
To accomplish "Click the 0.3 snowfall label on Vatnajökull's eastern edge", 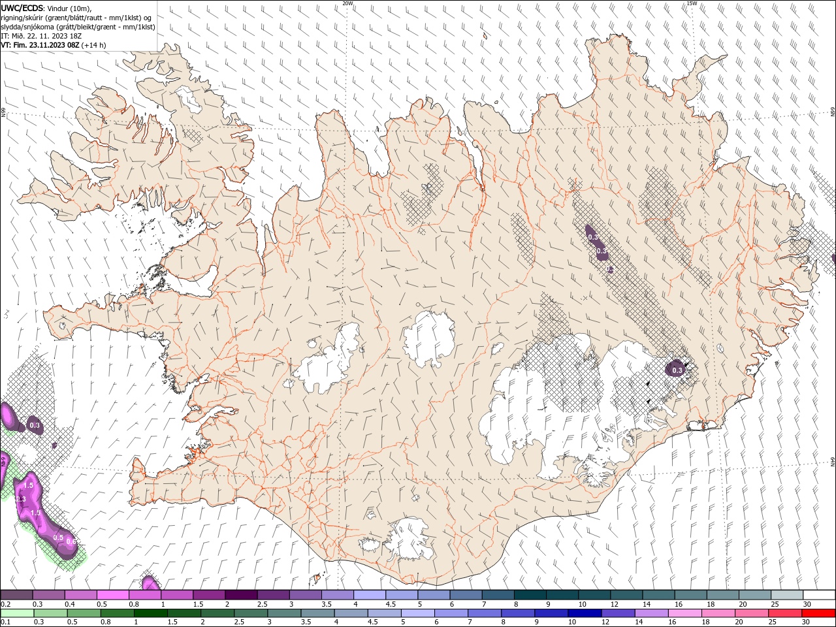I will click(677, 370).
